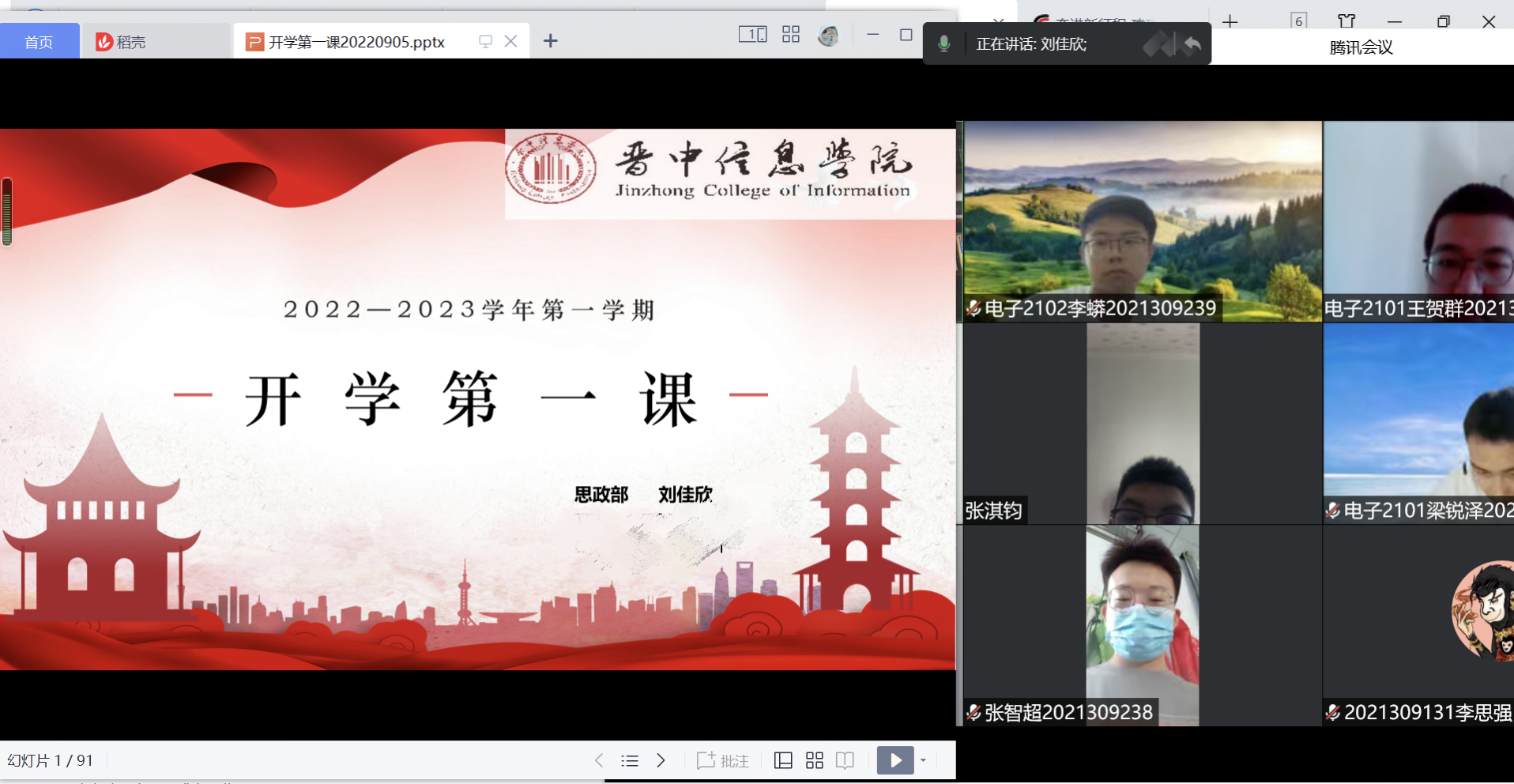Select video tile of 电子2101梁锐泽
Screen dimensions: 1514x784
pos(1419,424)
